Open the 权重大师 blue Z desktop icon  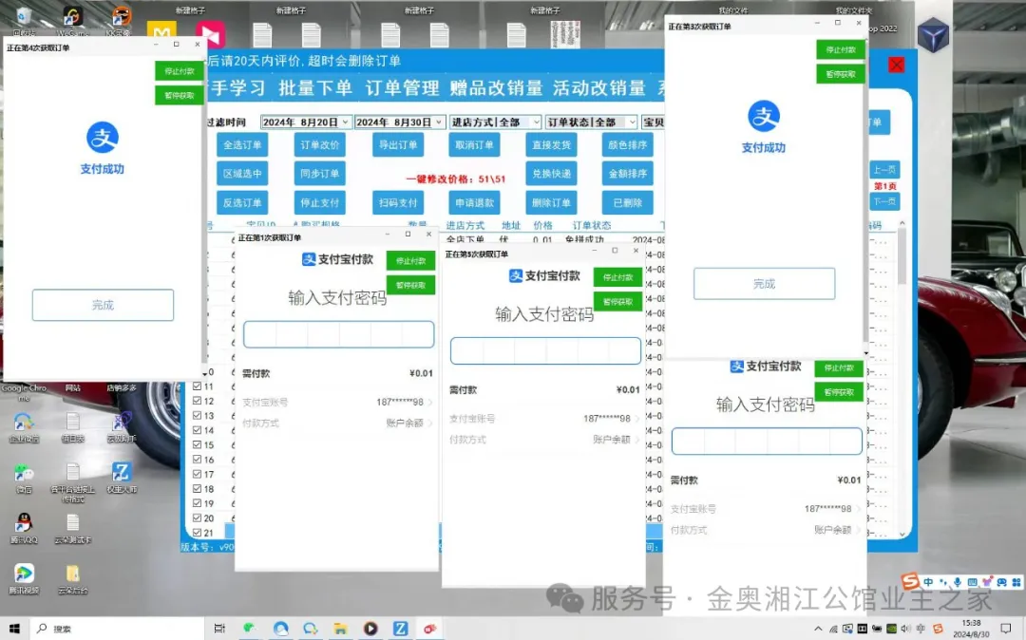coord(122,473)
